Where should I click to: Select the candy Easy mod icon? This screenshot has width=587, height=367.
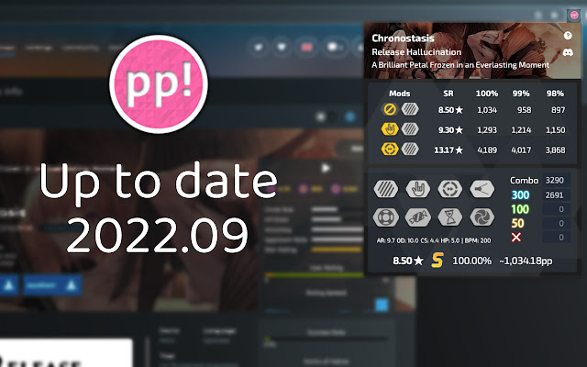point(418,217)
